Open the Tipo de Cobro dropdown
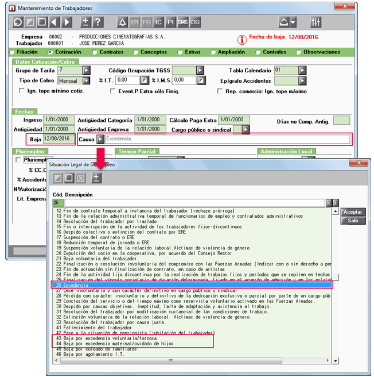The image size is (374, 377). (86, 80)
